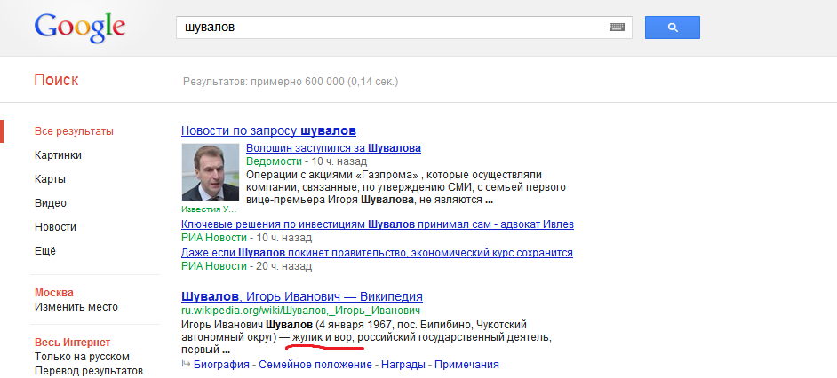Click the Известия У... thumbnail caption
The image size is (837, 378).
click(209, 209)
